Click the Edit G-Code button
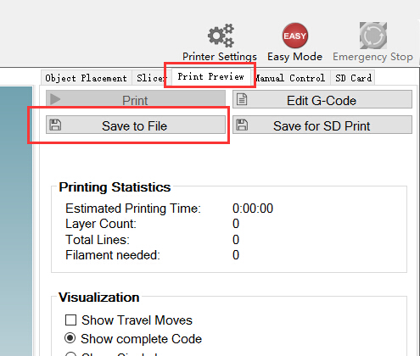 click(x=322, y=99)
